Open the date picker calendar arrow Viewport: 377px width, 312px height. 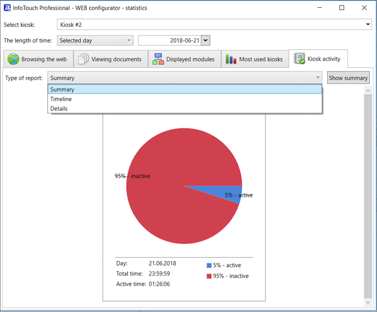[205, 40]
